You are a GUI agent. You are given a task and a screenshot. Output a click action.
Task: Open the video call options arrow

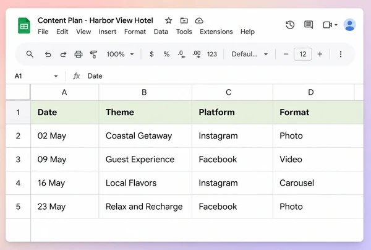click(x=336, y=25)
